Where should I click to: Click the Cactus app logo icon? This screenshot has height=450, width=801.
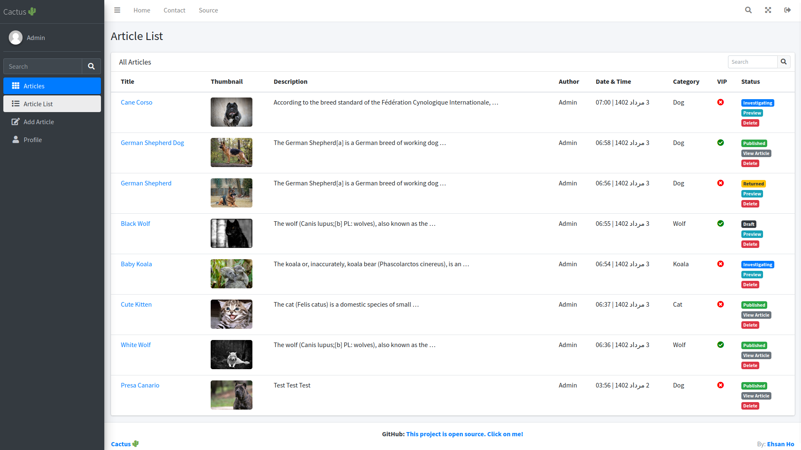click(x=31, y=10)
